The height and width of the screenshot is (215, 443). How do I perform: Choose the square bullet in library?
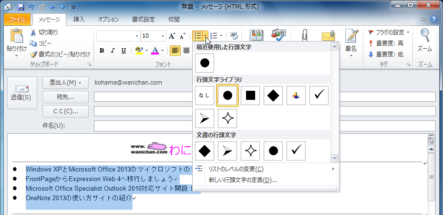coord(250,96)
